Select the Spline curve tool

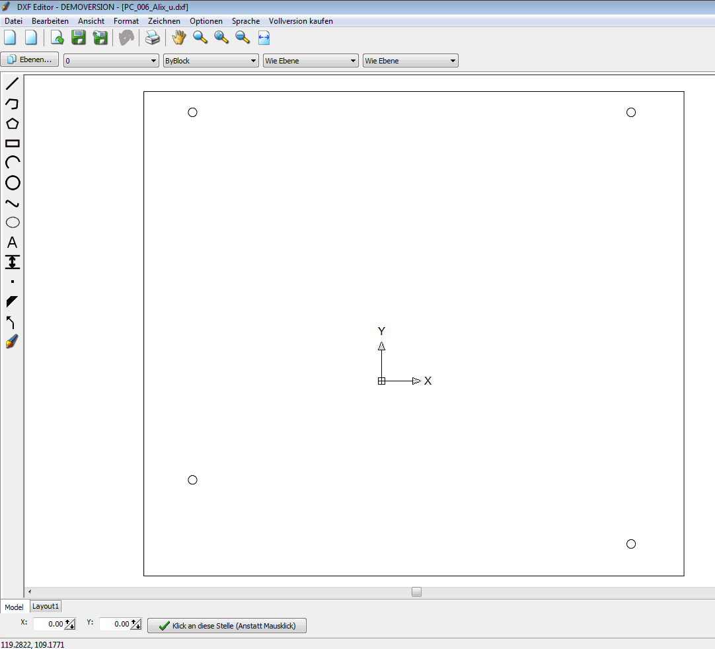[x=13, y=203]
